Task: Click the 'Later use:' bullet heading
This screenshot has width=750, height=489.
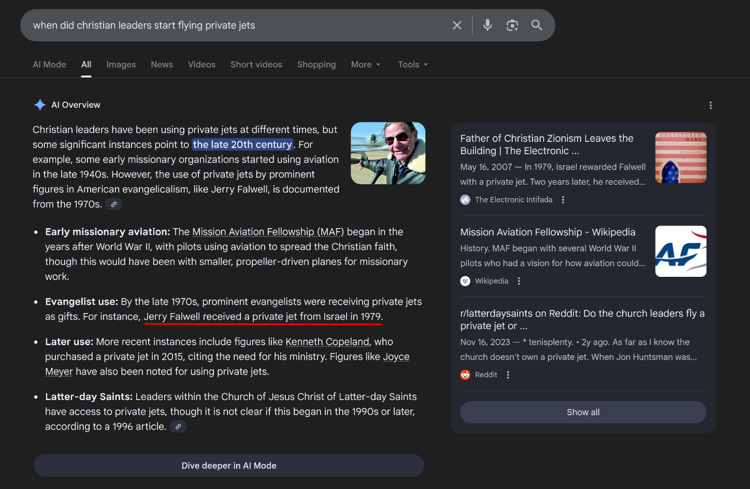Action: [69, 342]
